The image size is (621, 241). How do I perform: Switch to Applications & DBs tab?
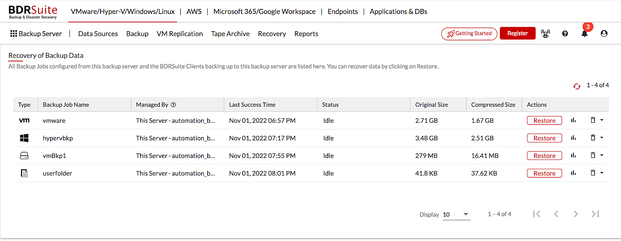399,12
